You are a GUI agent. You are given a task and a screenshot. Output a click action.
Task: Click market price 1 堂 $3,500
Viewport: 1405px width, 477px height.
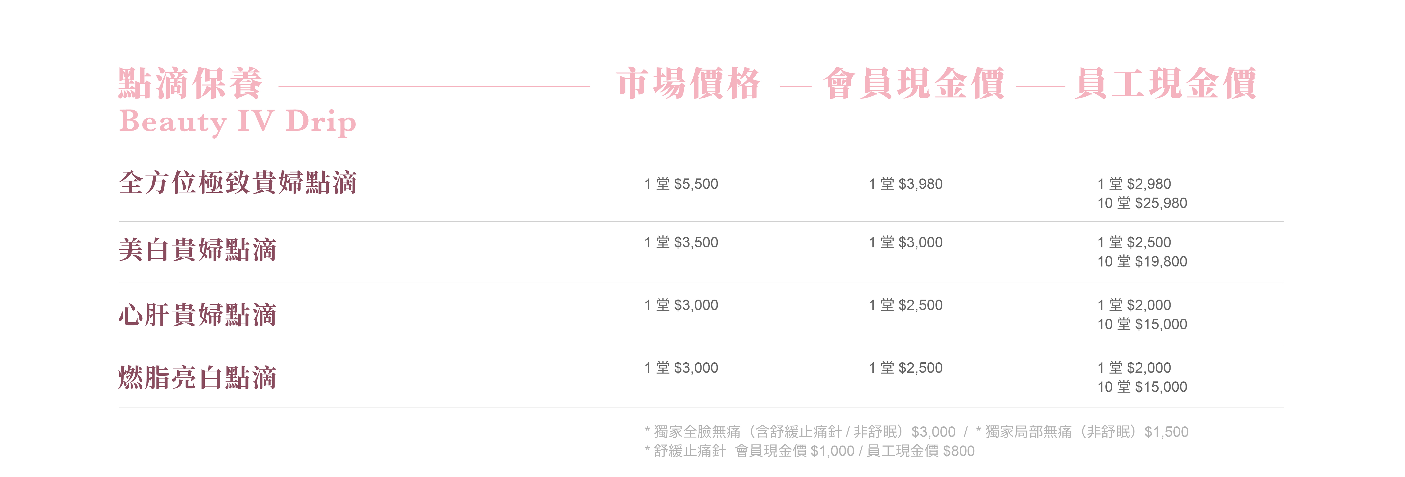(681, 242)
